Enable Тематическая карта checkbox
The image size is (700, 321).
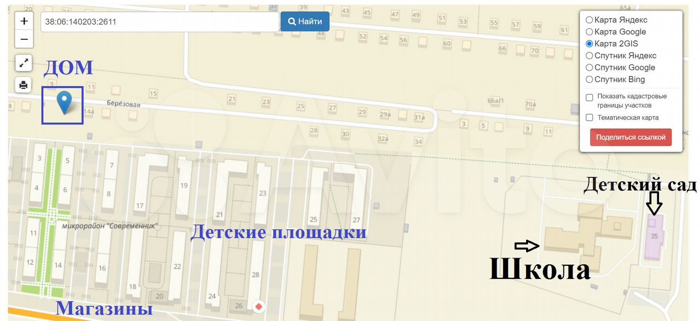(590, 117)
